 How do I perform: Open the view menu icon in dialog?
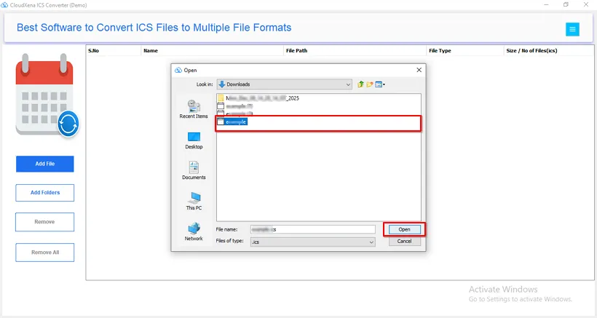click(x=380, y=84)
